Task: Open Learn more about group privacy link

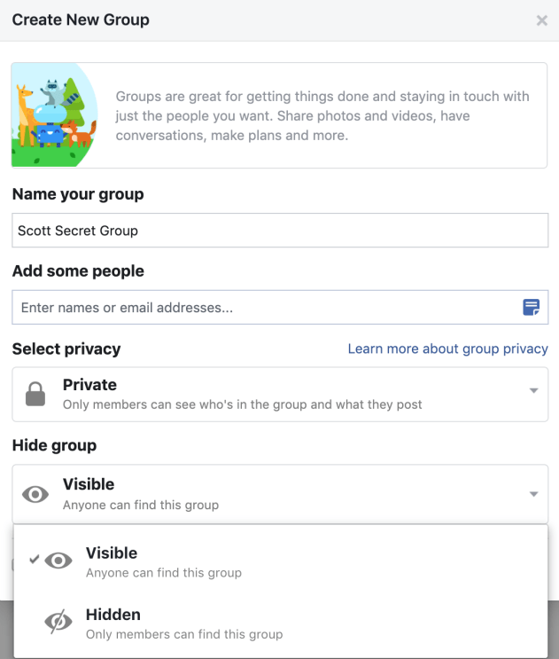Action: point(447,349)
